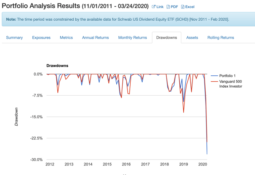Click the 2012 x-axis label

50,164
